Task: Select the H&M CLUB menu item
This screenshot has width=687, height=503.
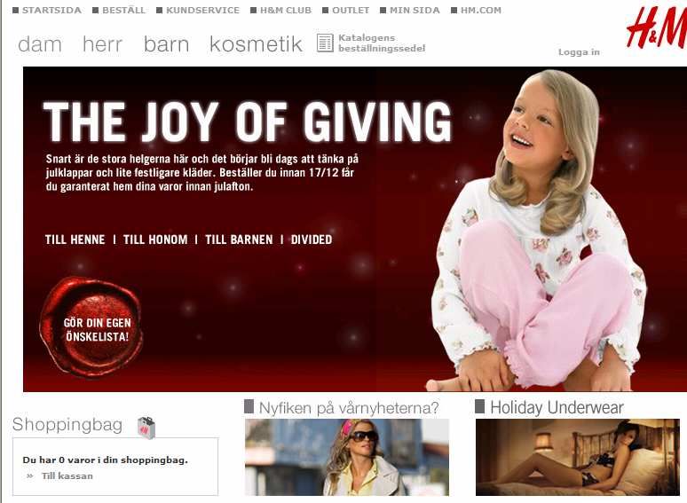Action: pyautogui.click(x=286, y=10)
